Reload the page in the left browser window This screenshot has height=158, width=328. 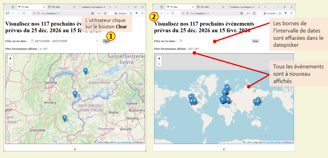point(24,13)
